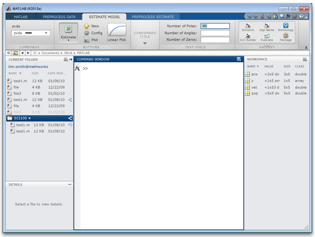315x237 pixels.
Task: Switch to the Preprocess Data tab
Action: [59, 17]
